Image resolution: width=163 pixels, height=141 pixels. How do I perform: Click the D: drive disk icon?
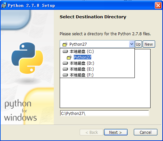click(x=65, y=63)
